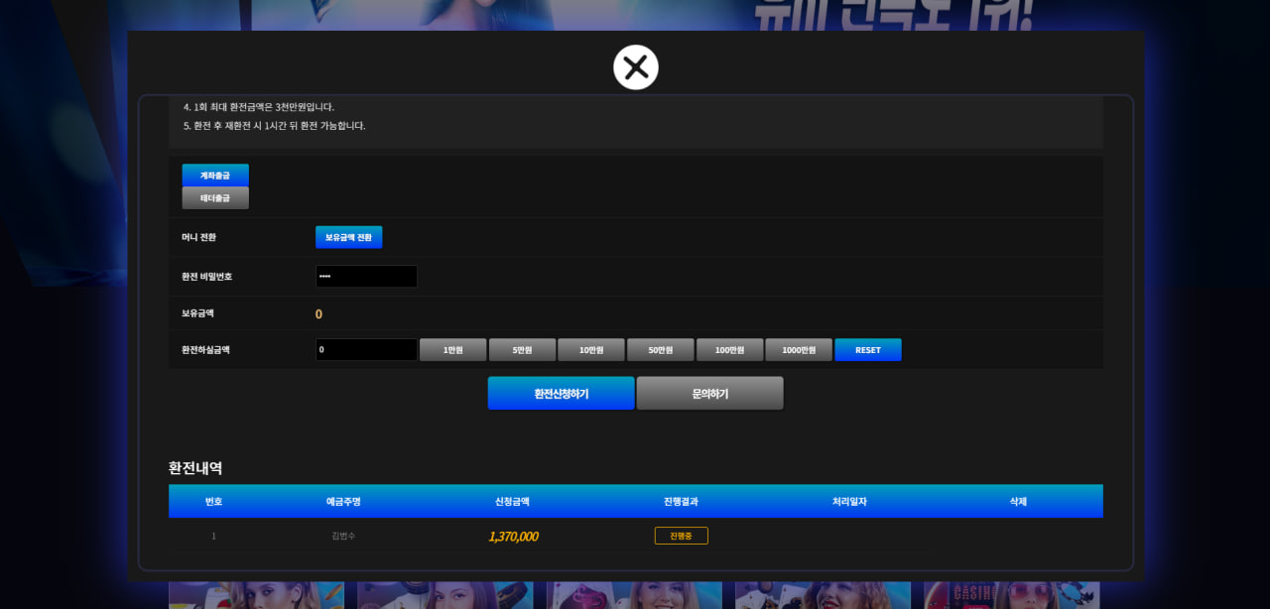Viewport: 1270px width, 609px height.
Task: Click the 처리일자 column header
Action: pyautogui.click(x=849, y=502)
